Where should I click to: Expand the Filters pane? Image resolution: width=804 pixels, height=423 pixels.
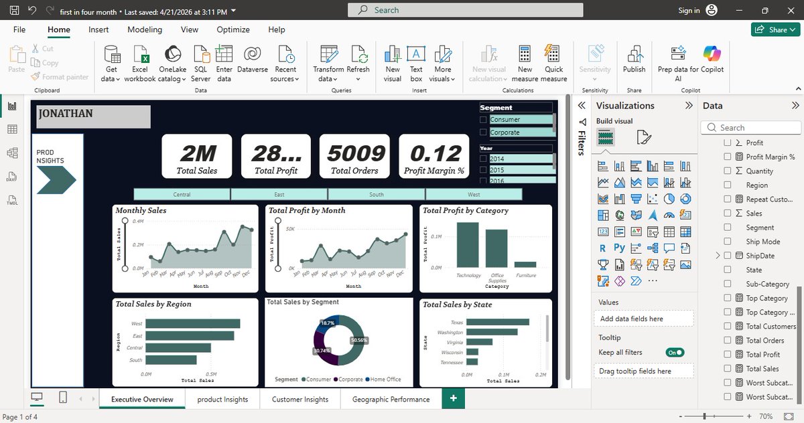[582, 106]
